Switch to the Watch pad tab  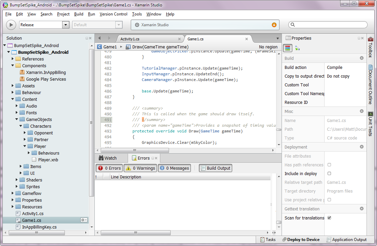tap(108, 158)
